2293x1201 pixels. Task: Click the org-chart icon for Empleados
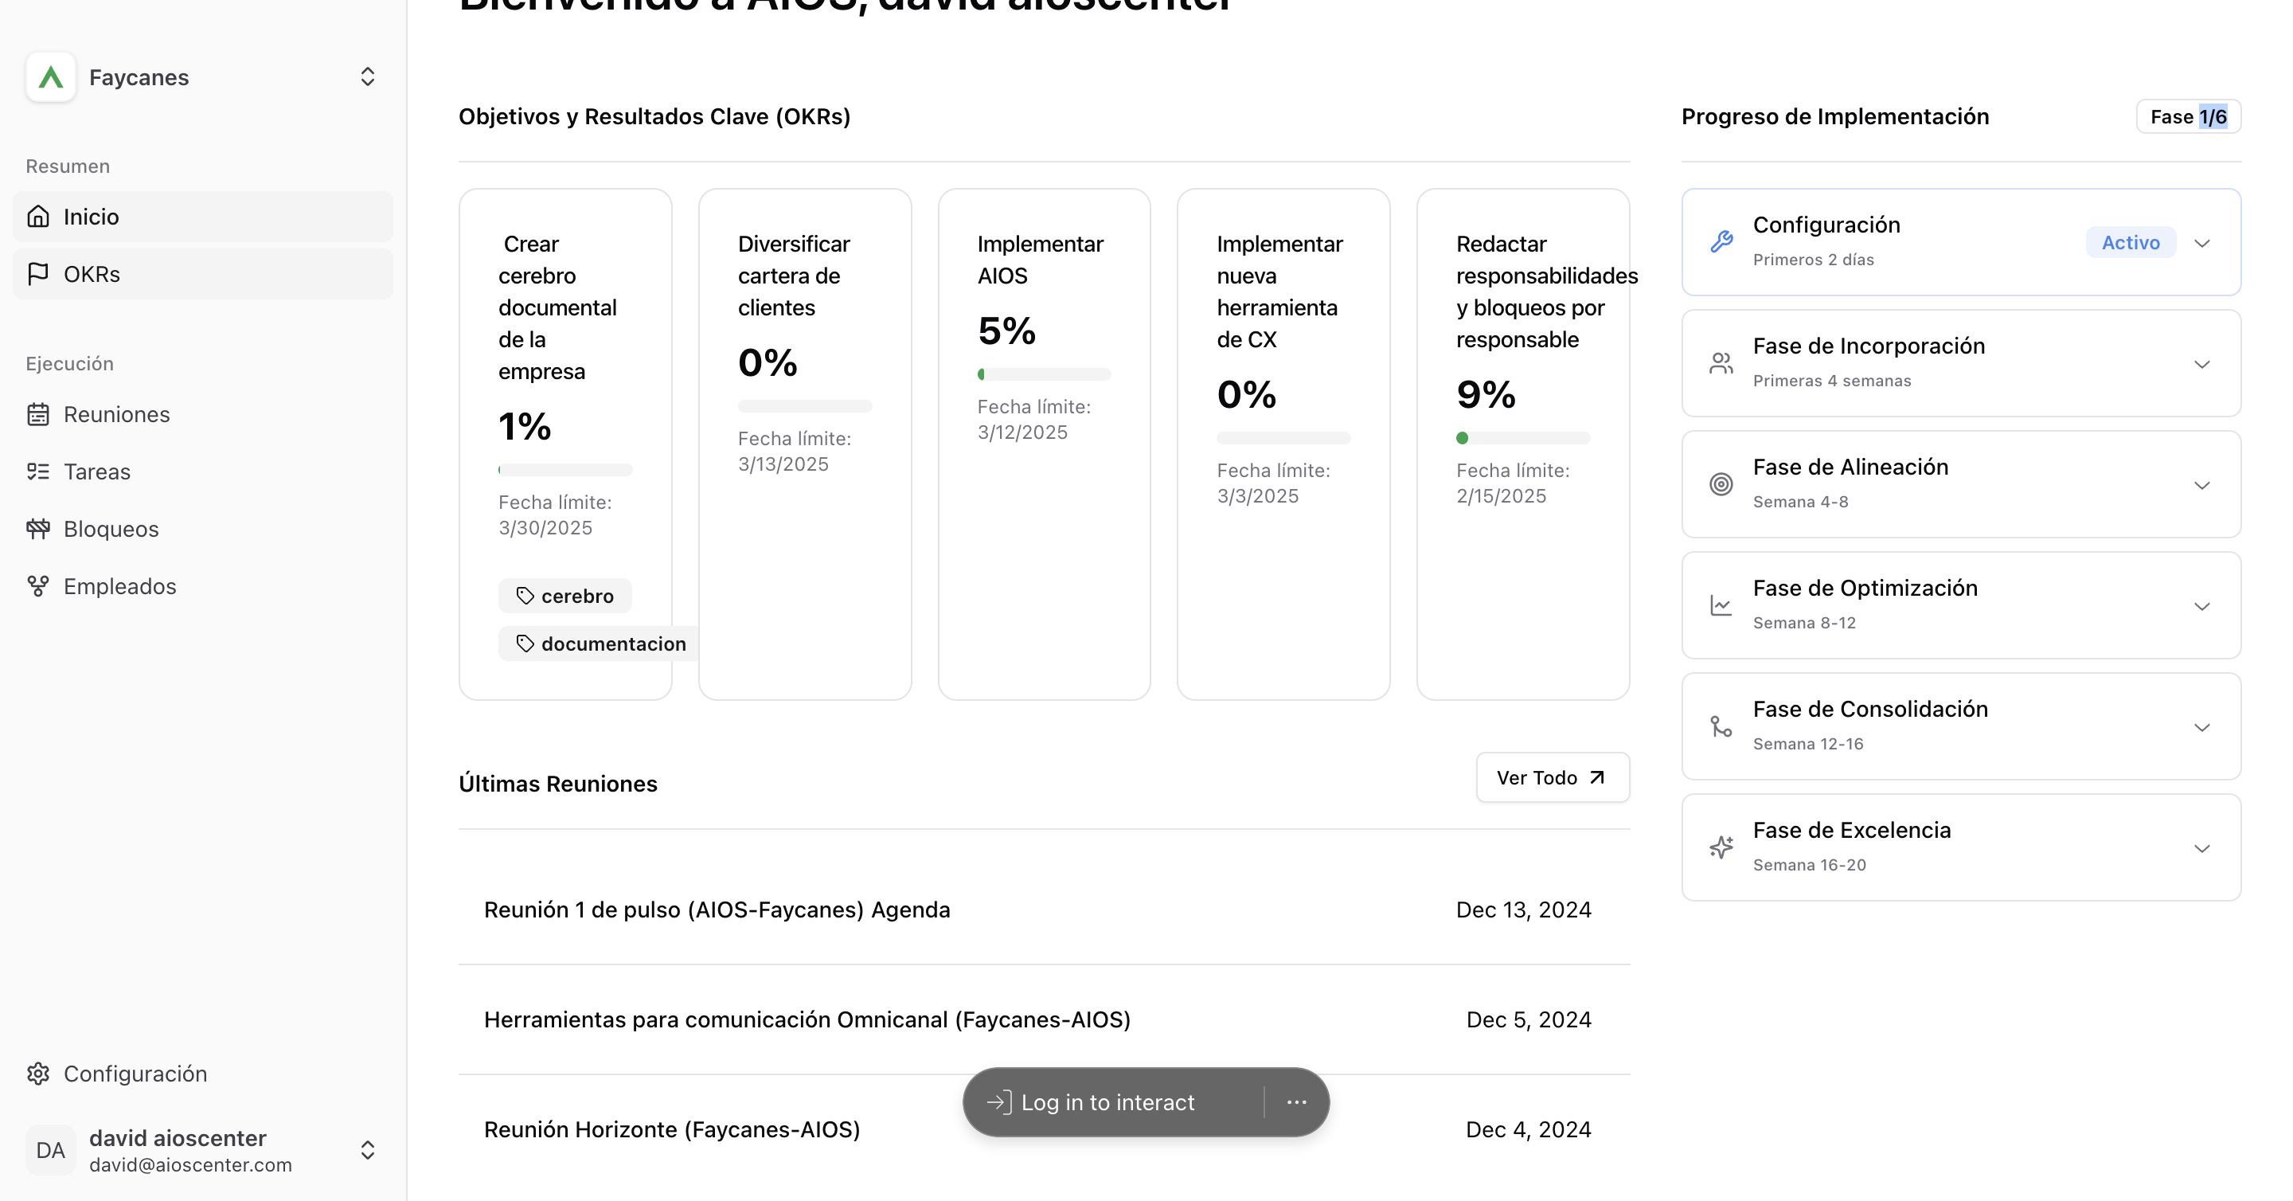(38, 587)
